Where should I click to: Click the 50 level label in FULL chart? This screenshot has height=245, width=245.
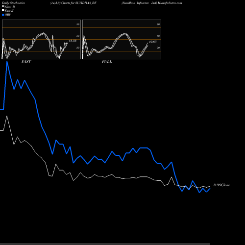pos(158,36)
